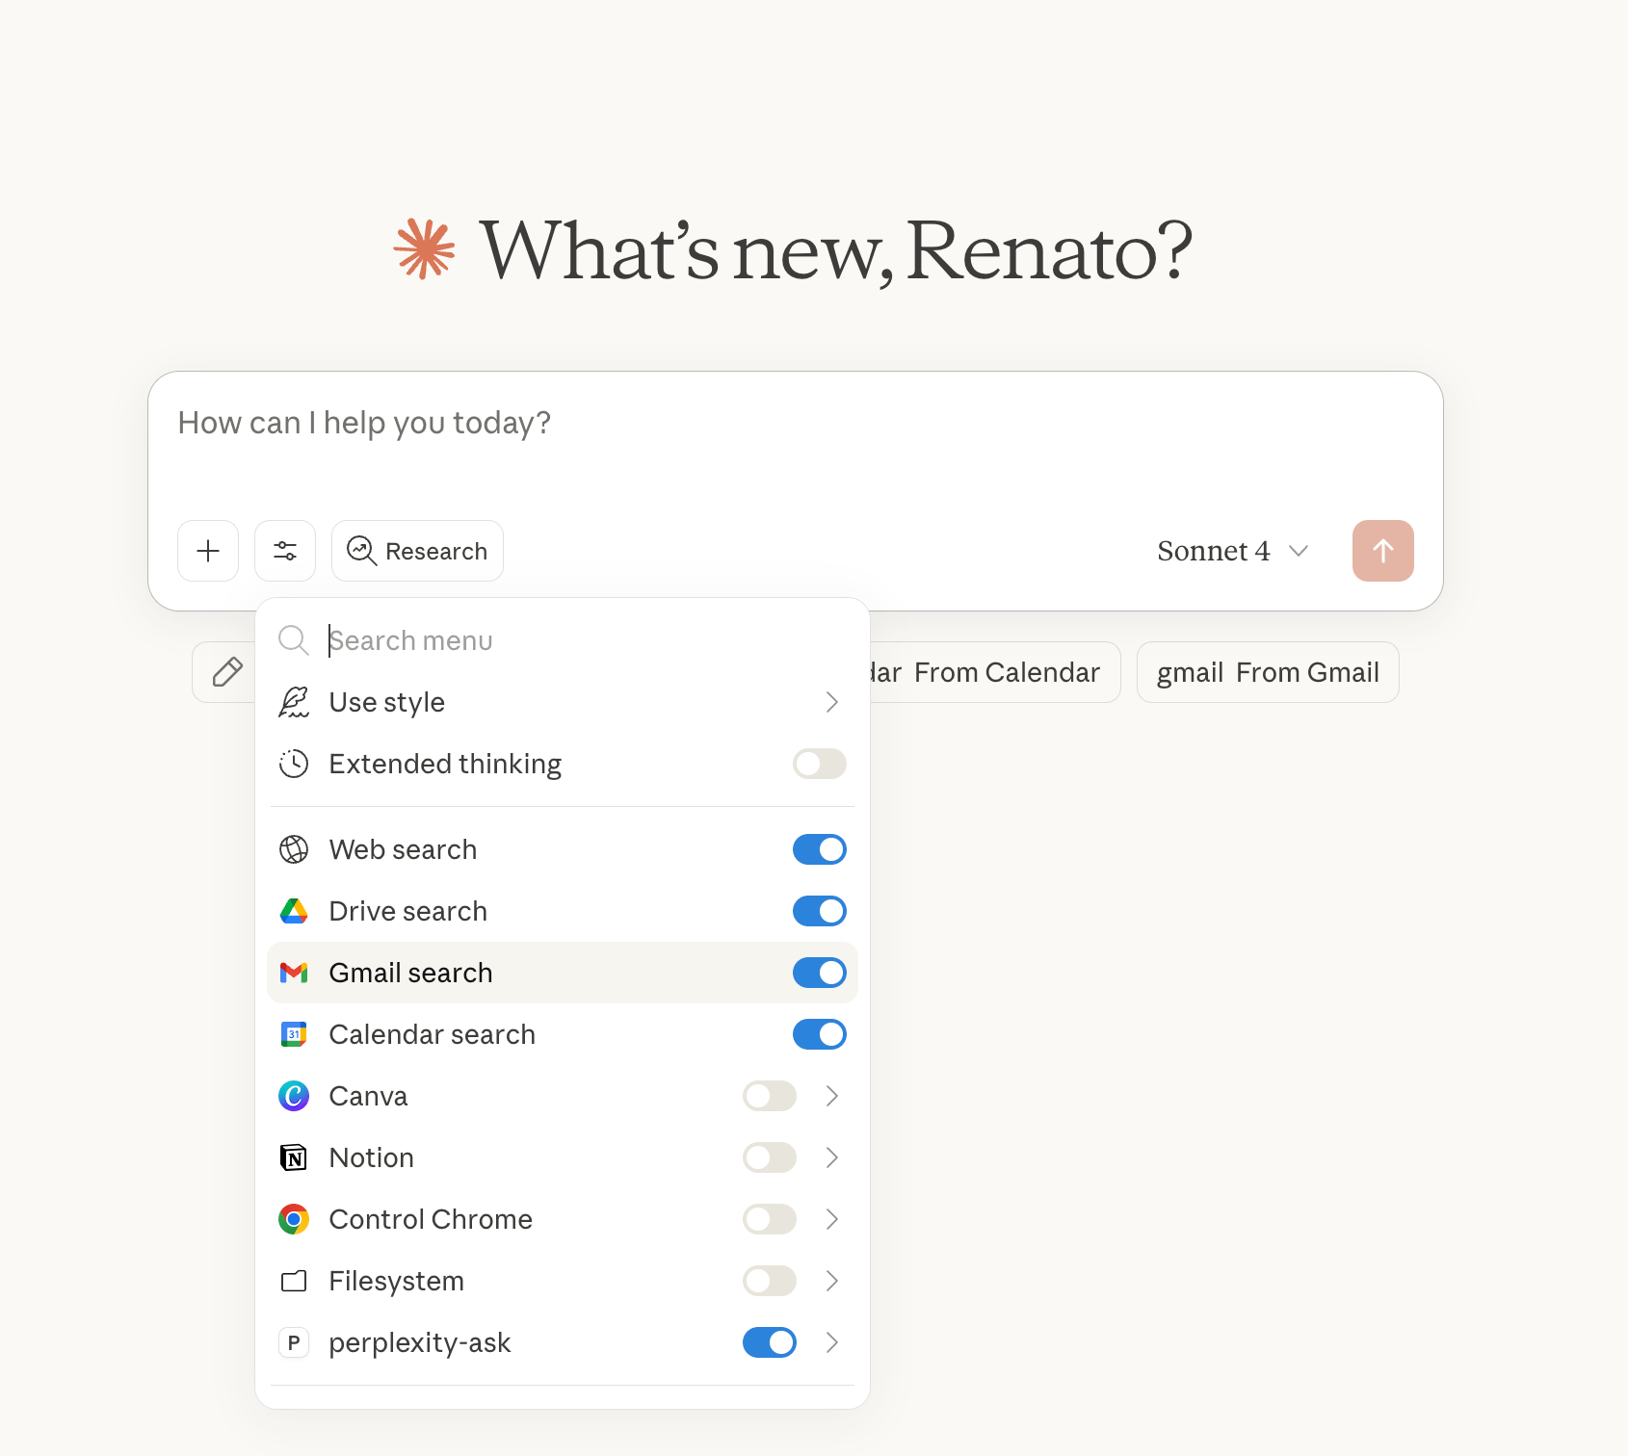Click the send message arrow button

pyautogui.click(x=1383, y=551)
